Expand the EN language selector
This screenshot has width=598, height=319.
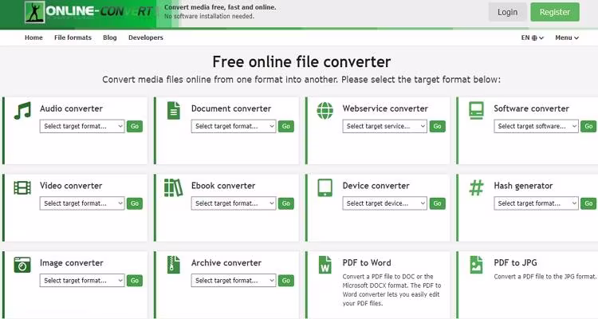[533, 37]
